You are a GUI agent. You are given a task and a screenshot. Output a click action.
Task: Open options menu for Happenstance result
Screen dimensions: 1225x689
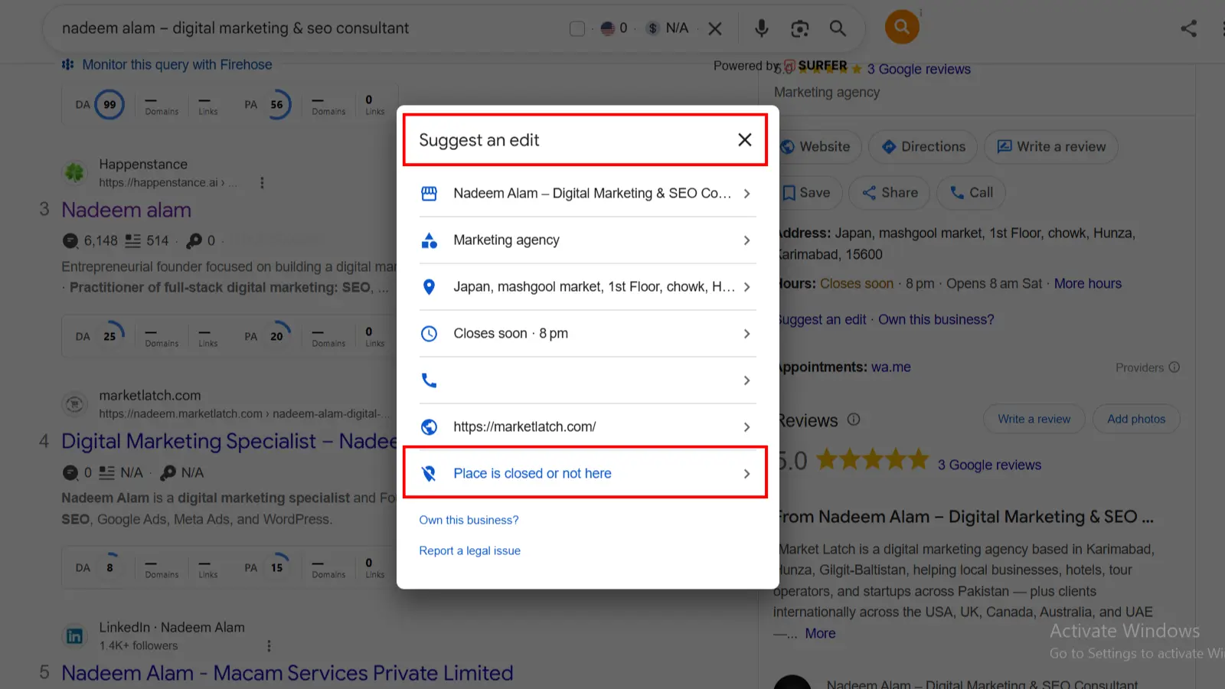tap(262, 182)
